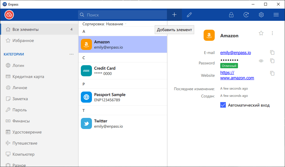285x167 pixels.
Task: Select the Финансы category
Action: pos(39,121)
